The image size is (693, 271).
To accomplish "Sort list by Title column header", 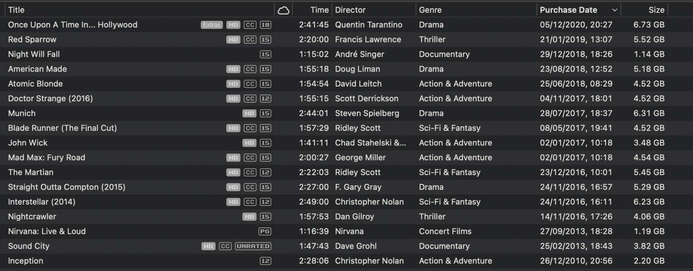I will click(x=16, y=10).
